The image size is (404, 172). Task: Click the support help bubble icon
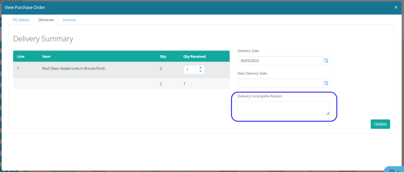pyautogui.click(x=392, y=170)
